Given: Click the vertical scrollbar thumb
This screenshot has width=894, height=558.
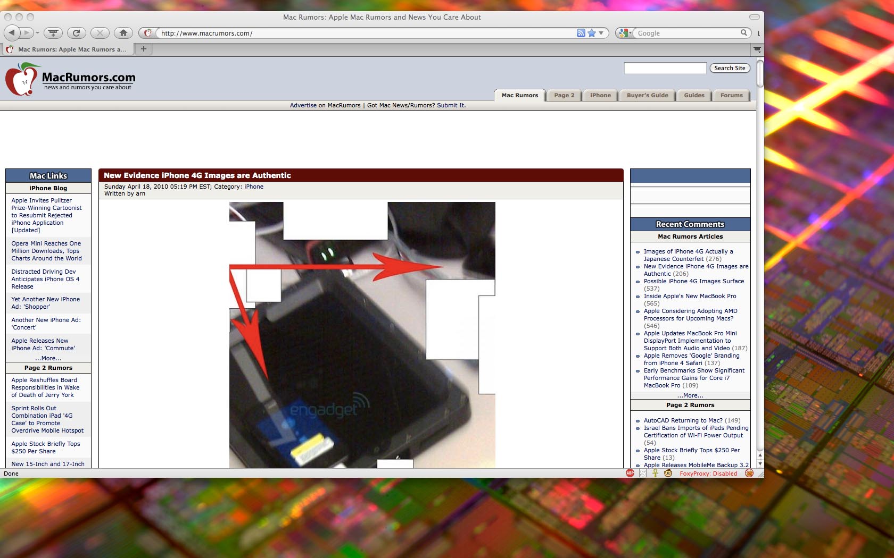Looking at the screenshot, I should click(x=760, y=74).
